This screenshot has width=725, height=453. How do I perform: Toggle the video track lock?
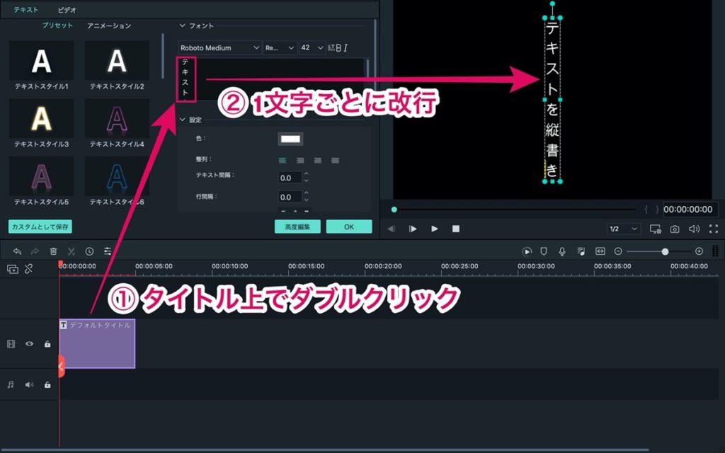tap(47, 344)
